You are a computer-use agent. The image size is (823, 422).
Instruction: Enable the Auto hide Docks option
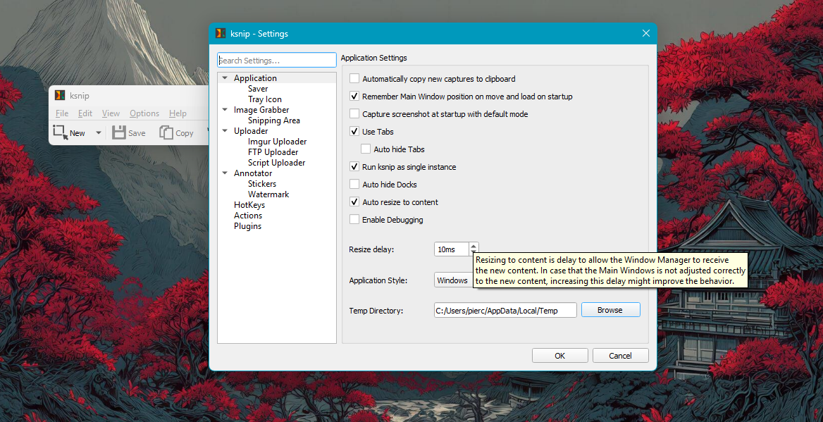354,184
